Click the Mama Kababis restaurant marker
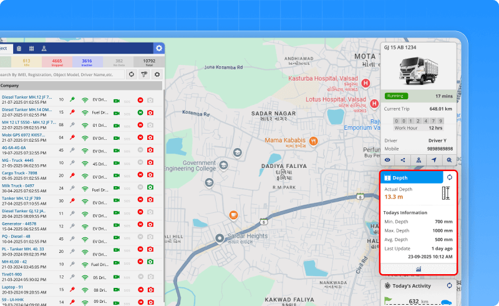Screen dimensions: 499x306 coord(314,141)
